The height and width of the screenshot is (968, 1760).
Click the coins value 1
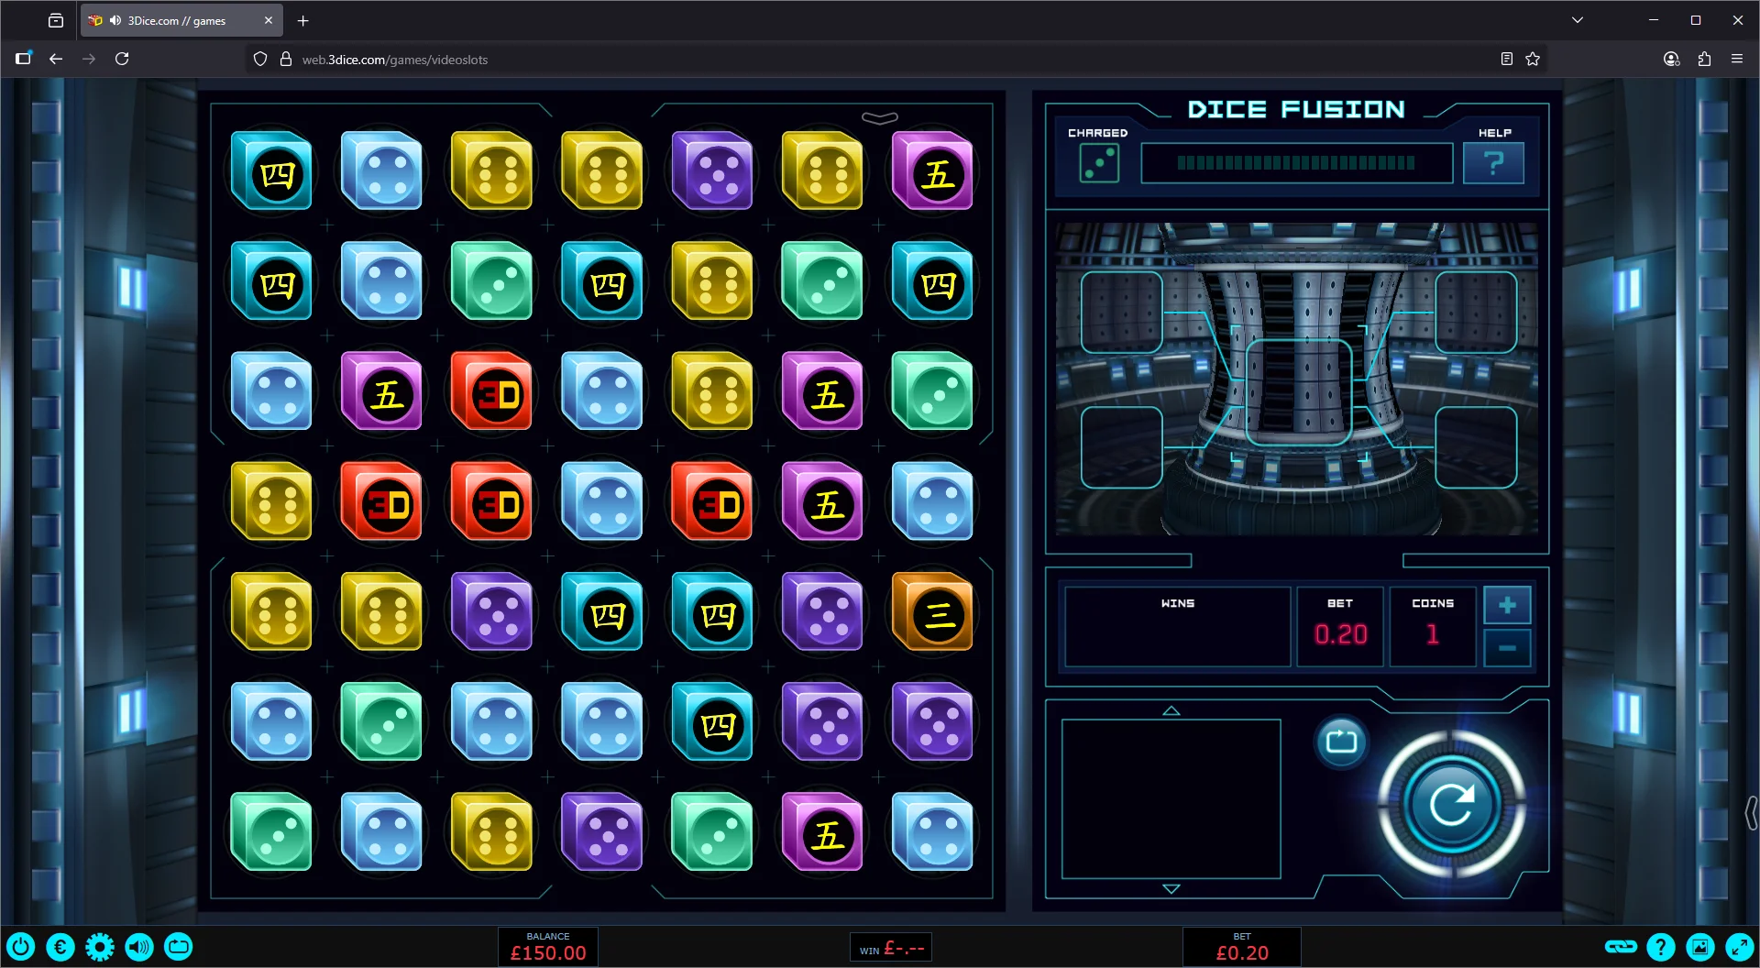[1433, 634]
